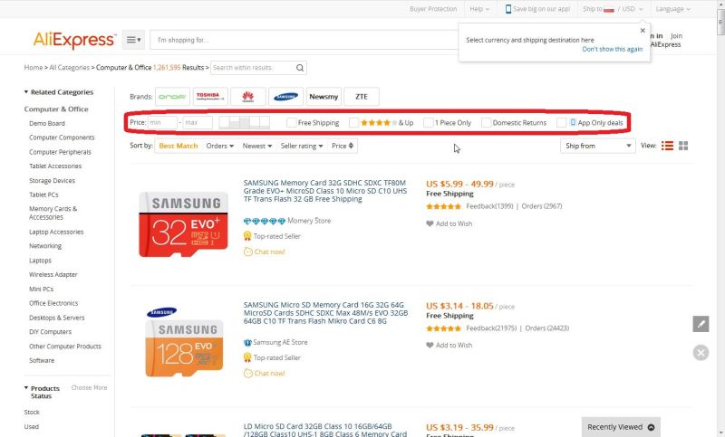Tick the 1 Piece Only checkbox
725x437 pixels.
(429, 123)
